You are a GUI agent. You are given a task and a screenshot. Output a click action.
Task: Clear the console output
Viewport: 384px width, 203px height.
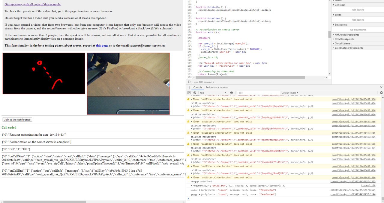coord(195,93)
